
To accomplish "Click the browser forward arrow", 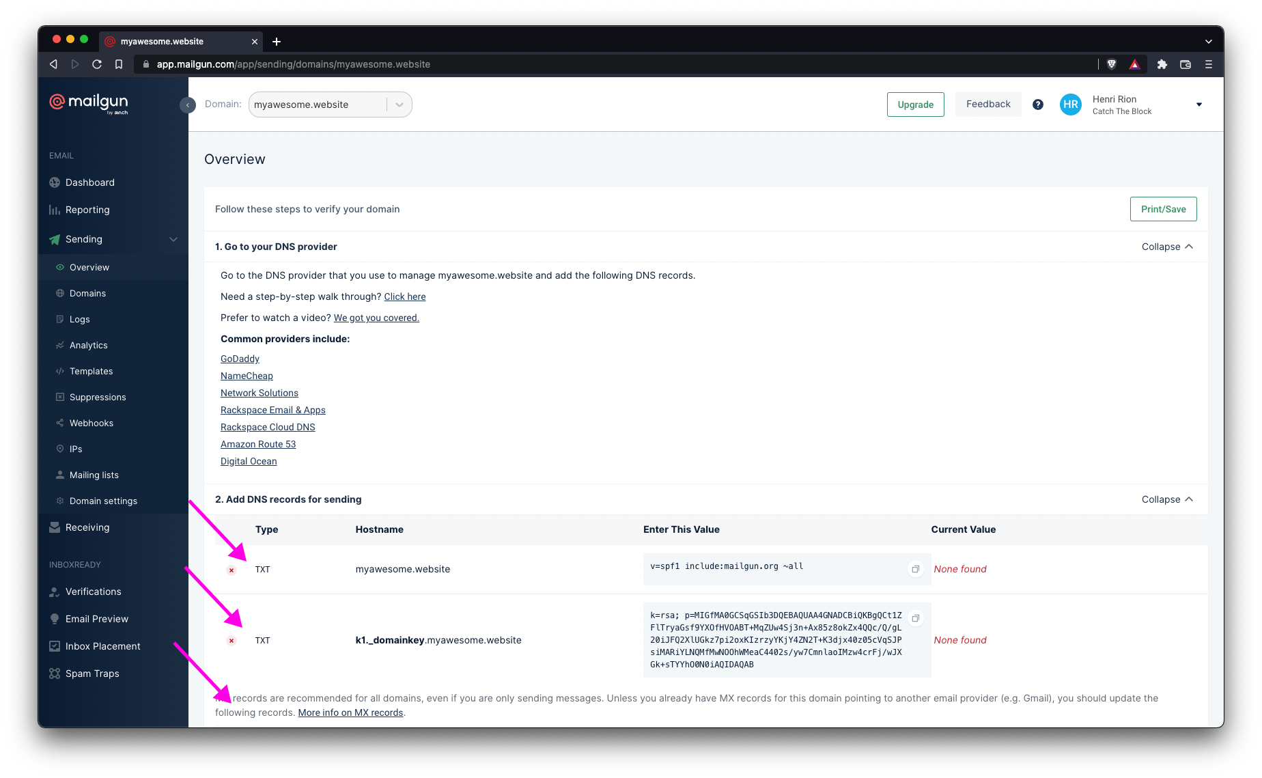I will pos(75,64).
